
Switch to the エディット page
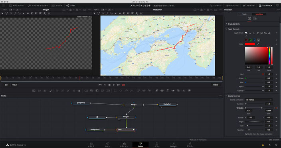pos(124,145)
